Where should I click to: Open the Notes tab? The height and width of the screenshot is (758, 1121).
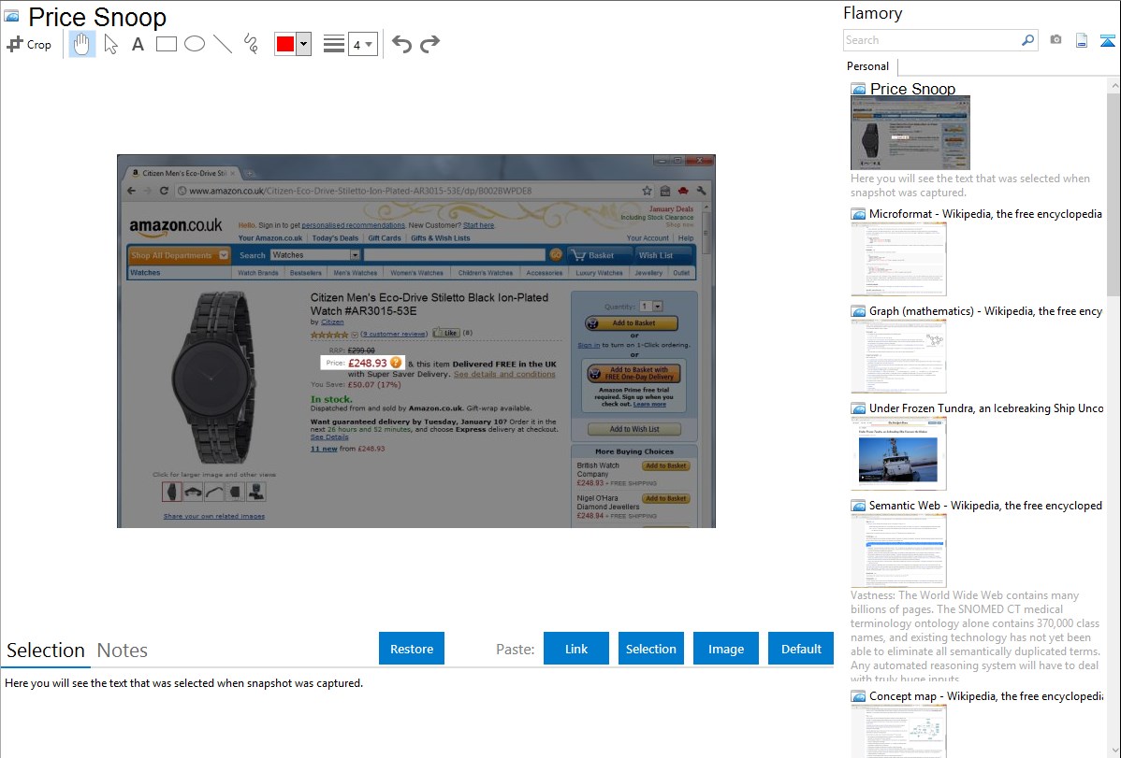(x=123, y=651)
